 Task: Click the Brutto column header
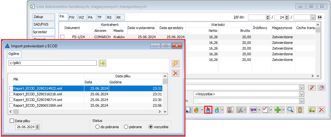coord(235,31)
